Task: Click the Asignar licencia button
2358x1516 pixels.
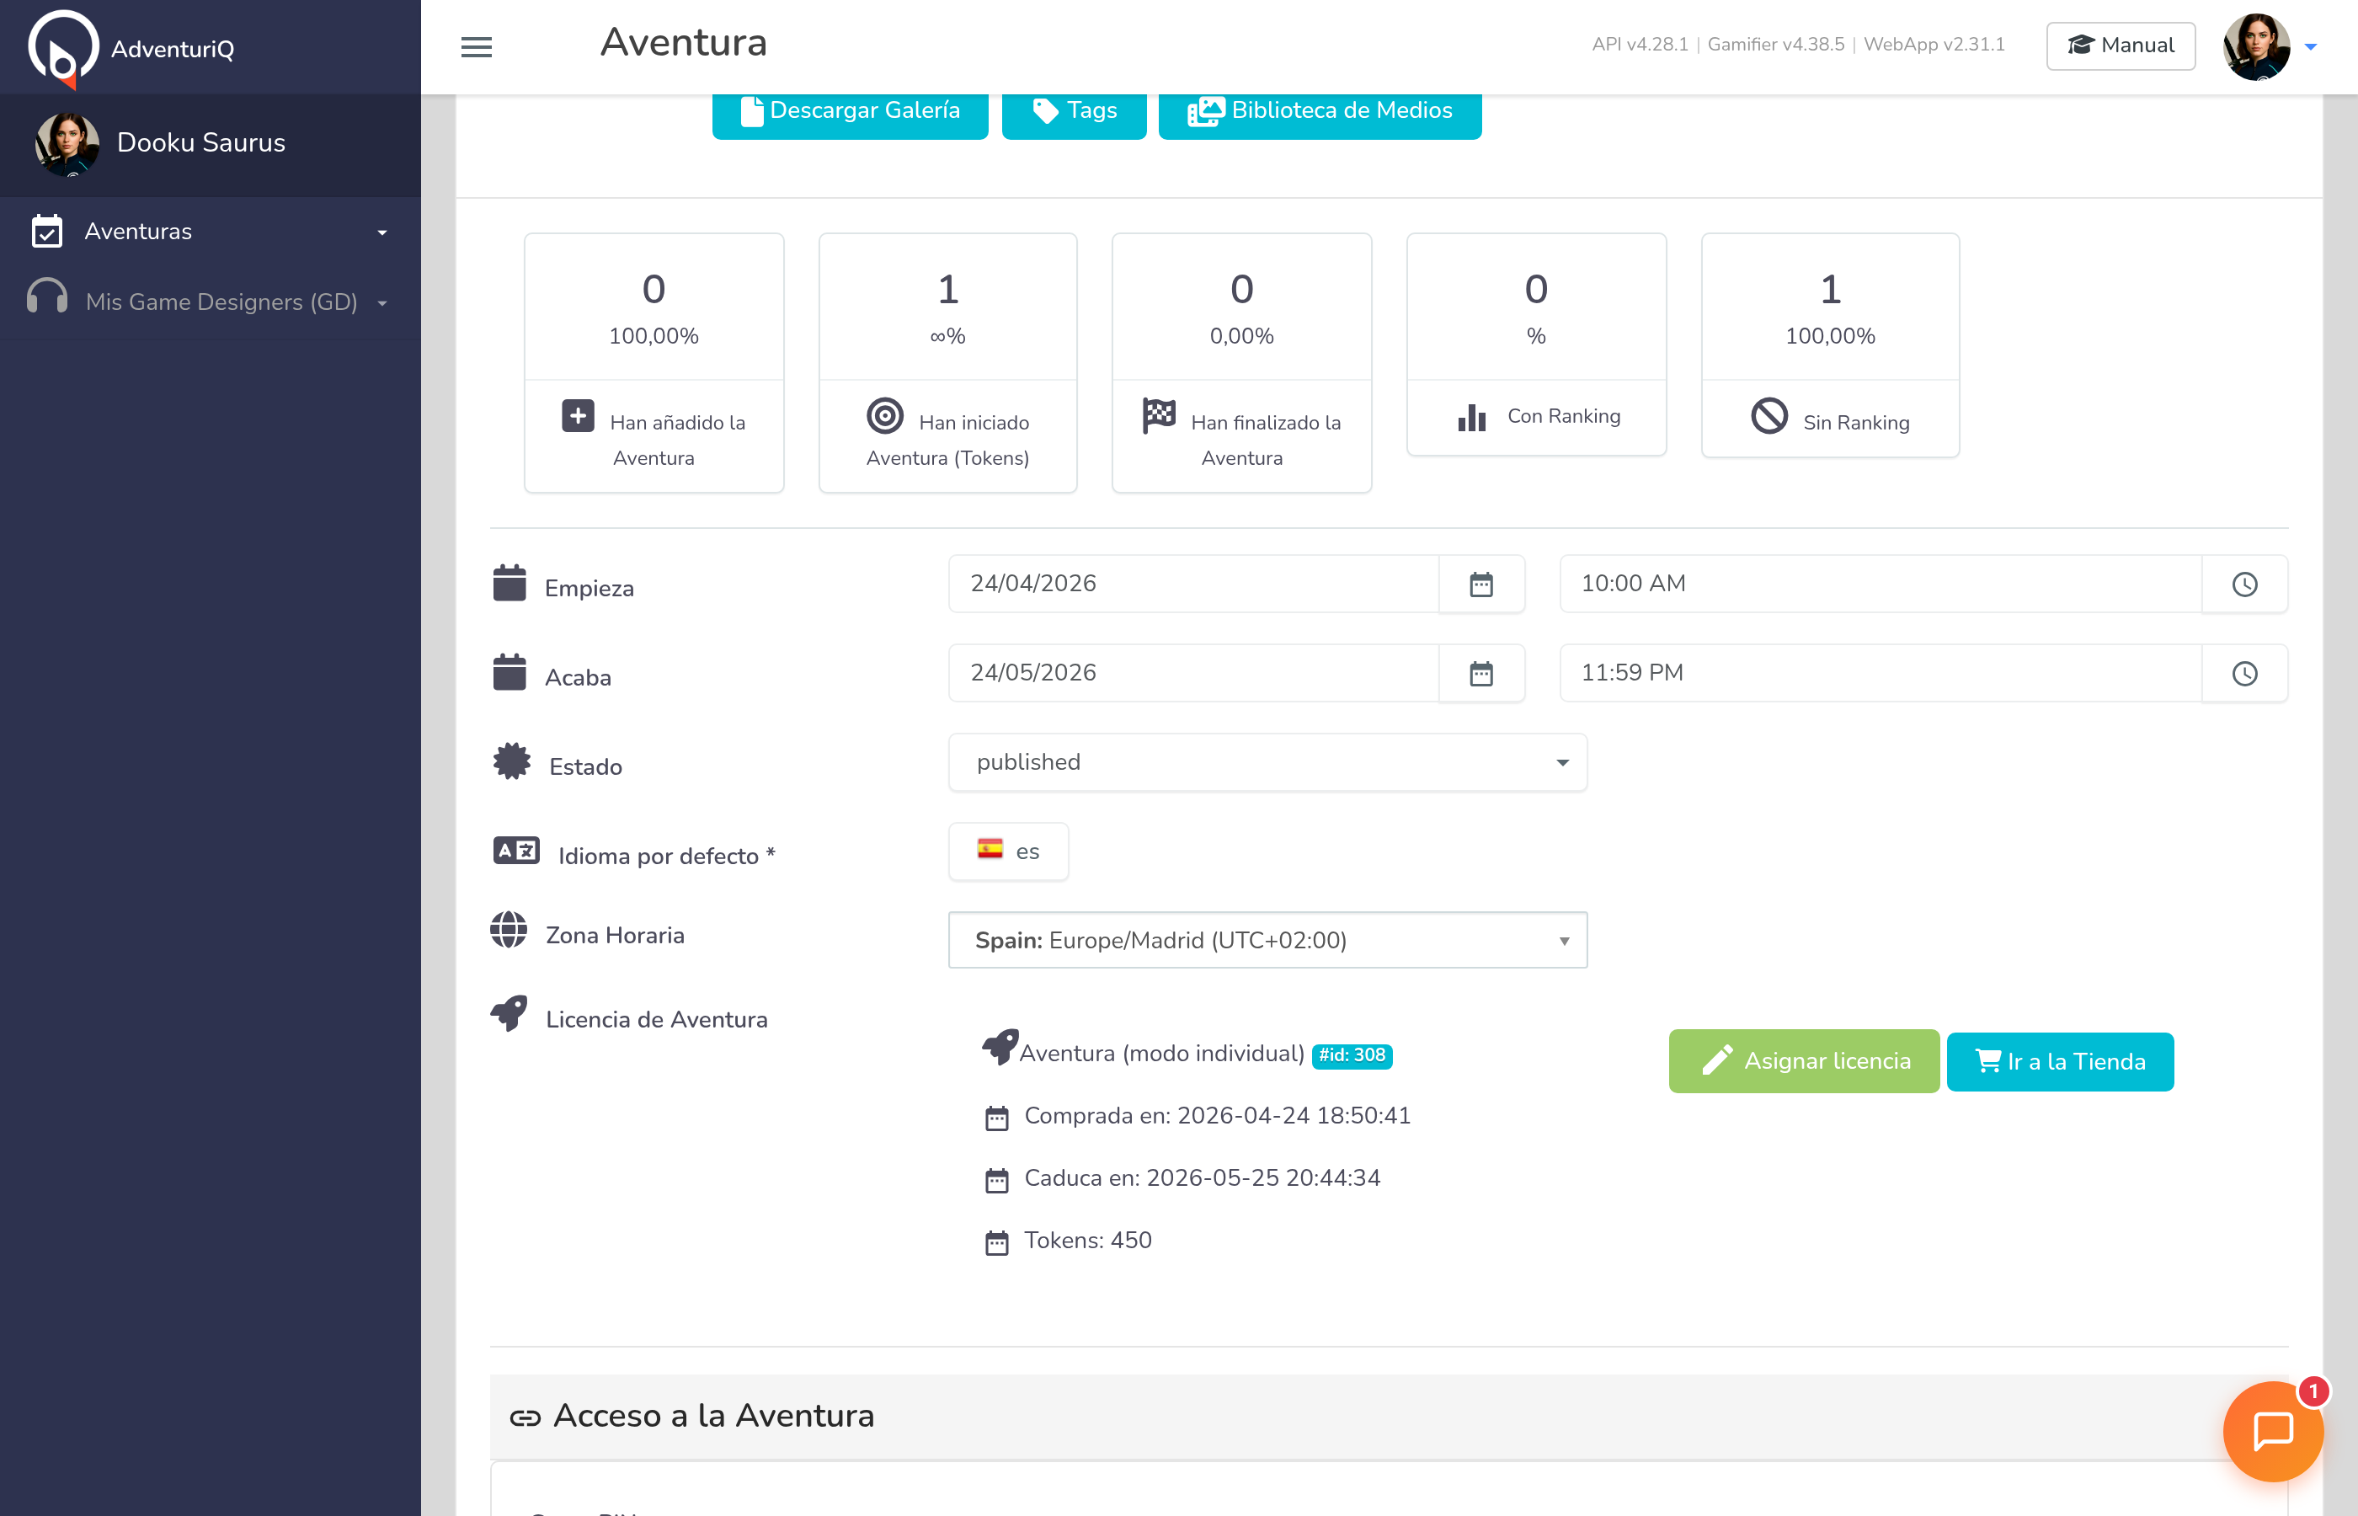Action: point(1803,1061)
